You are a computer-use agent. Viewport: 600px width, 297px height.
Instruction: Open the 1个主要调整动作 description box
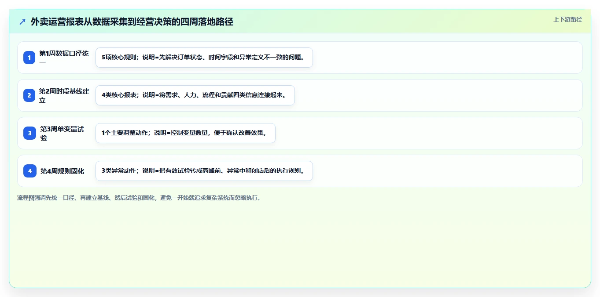185,133
